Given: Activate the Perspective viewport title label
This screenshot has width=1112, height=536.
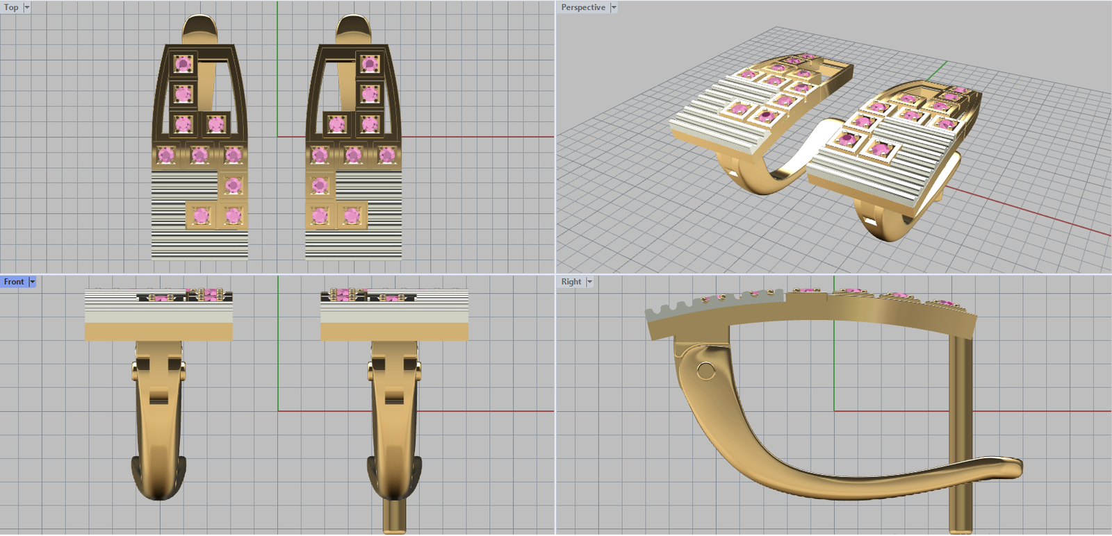Looking at the screenshot, I should (582, 8).
